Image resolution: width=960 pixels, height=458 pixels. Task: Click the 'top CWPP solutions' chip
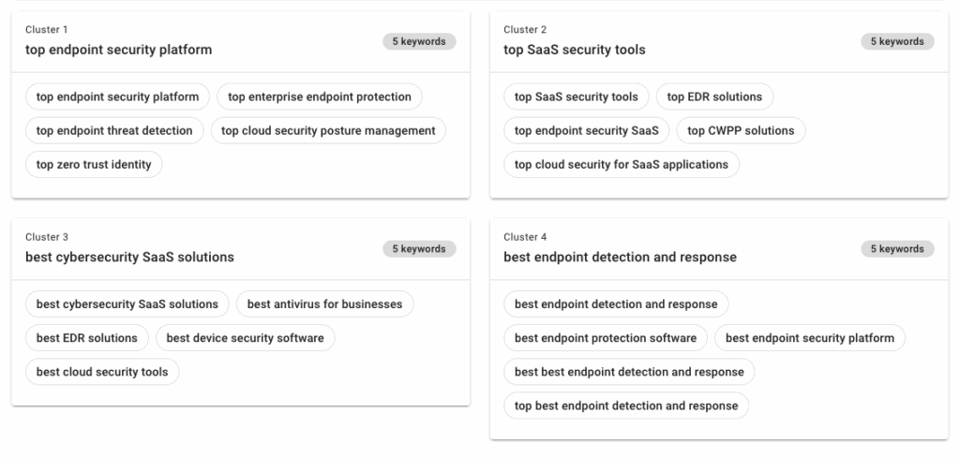(x=741, y=130)
